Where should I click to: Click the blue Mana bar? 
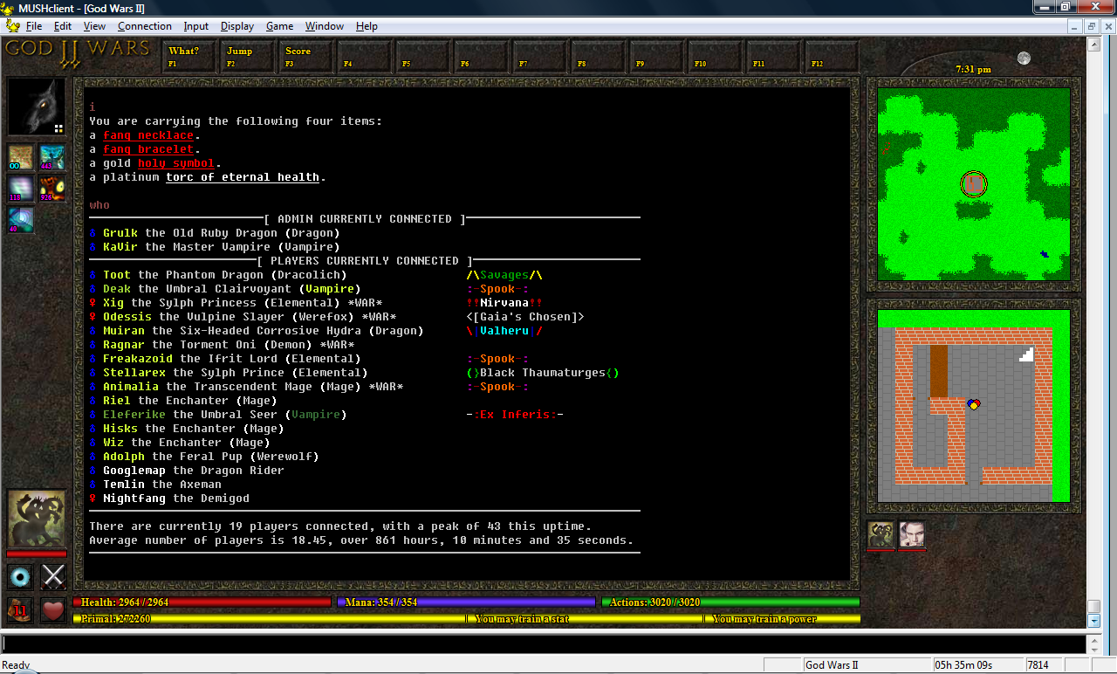pos(466,602)
